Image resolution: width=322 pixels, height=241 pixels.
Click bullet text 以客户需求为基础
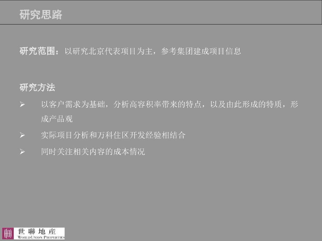73,104
